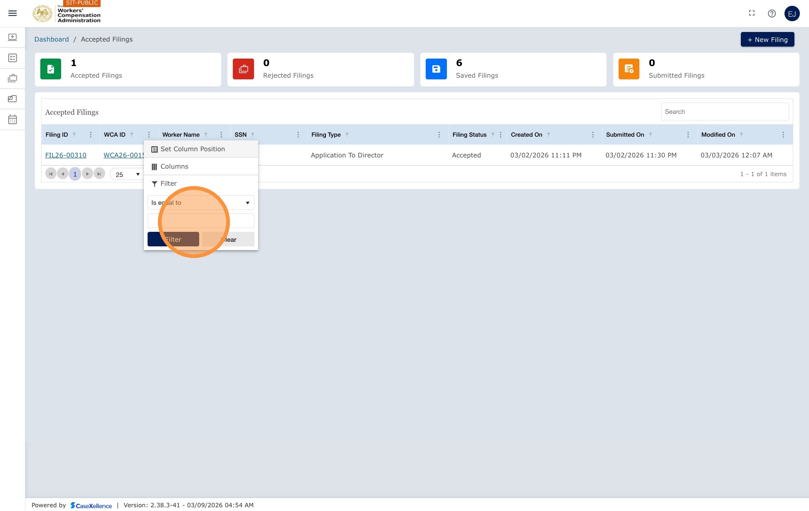This screenshot has height=511, width=809.
Task: Click the filter value text box
Action: coord(201,221)
